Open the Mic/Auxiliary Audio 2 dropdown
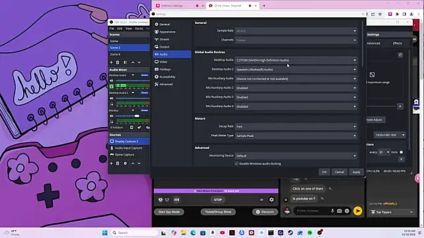The width and height of the screenshot is (424, 238). [296, 88]
